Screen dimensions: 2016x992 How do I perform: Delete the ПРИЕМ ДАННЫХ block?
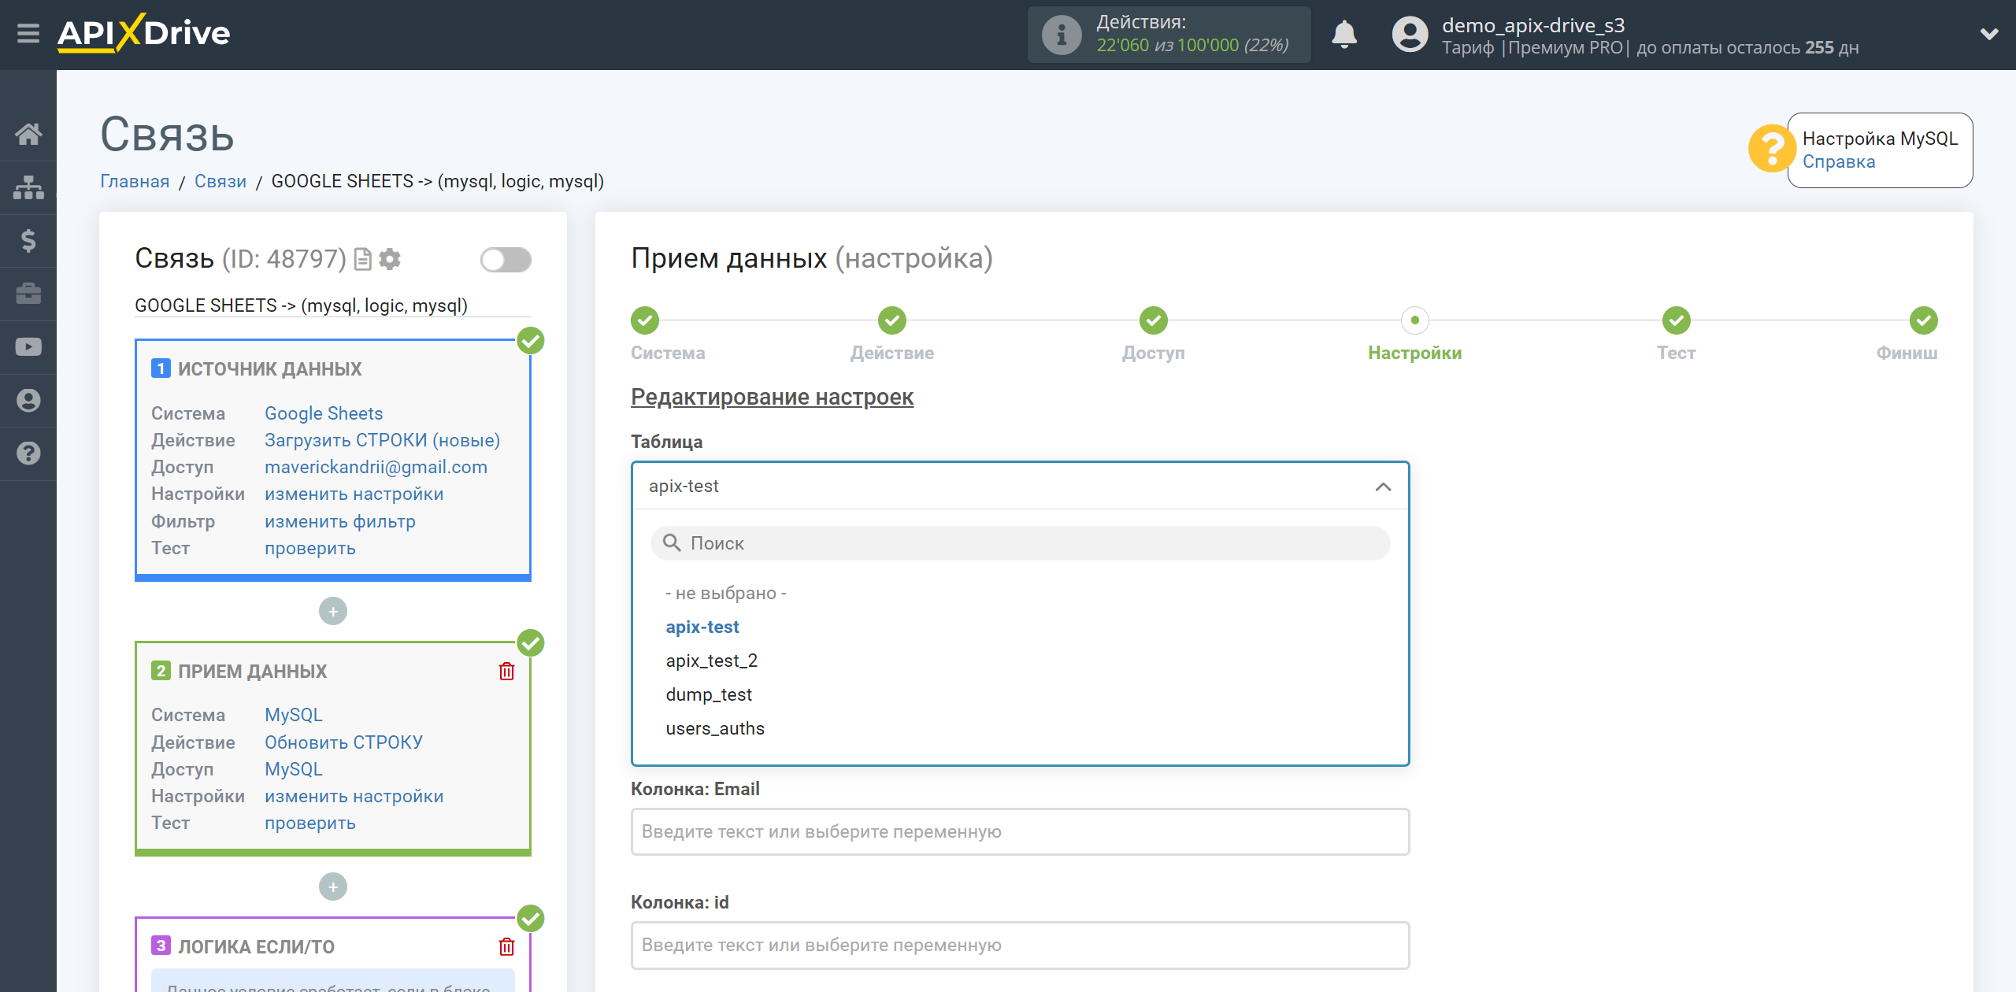point(506,672)
